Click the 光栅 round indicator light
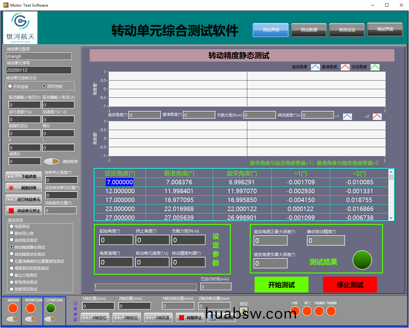This screenshot has width=409, height=328. point(295,311)
